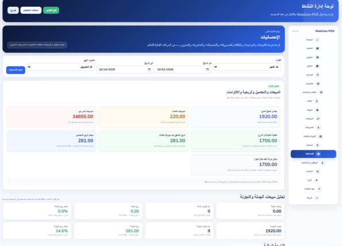Image resolution: width=342 pixels, height=246 pixels.
Task: Open calendar picker in the to-date field
Action: pos(149,70)
